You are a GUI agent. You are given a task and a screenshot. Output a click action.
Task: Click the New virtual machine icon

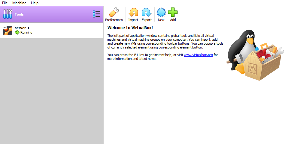coord(161,12)
